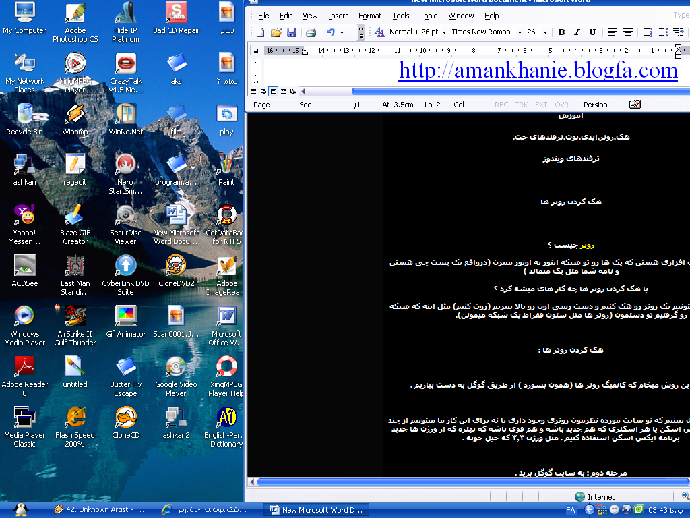Toggle bulleted list formatting
690x518 pixels.
click(x=663, y=32)
